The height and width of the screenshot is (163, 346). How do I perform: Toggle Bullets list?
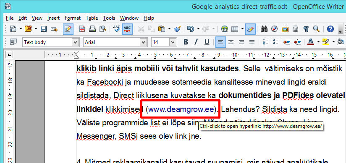276,42
